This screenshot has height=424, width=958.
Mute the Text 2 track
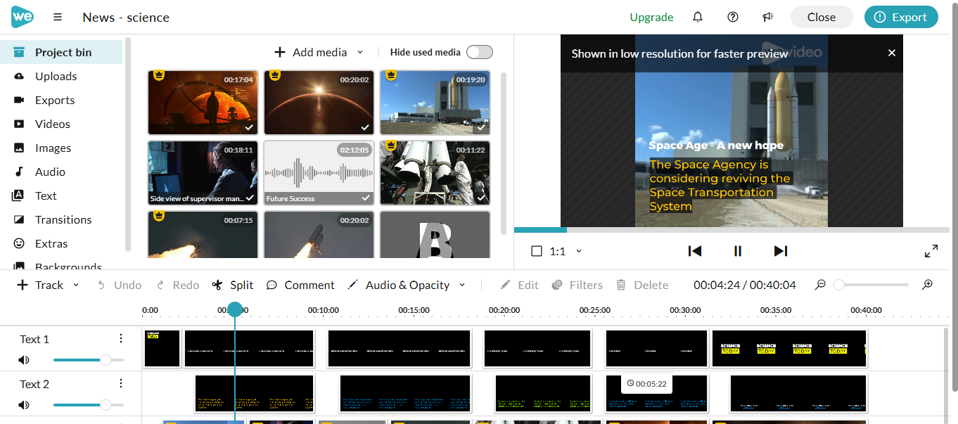23,405
